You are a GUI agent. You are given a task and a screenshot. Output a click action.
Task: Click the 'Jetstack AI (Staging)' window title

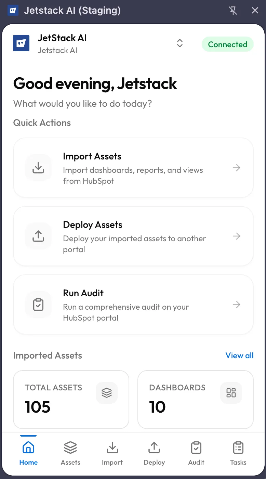[72, 11]
